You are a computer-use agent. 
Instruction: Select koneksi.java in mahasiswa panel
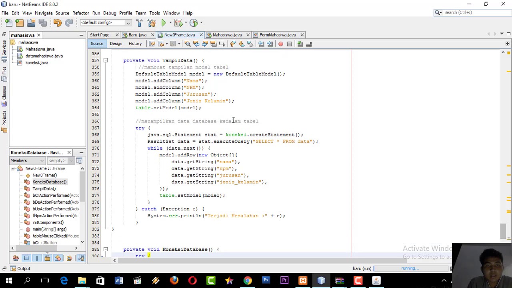point(36,63)
